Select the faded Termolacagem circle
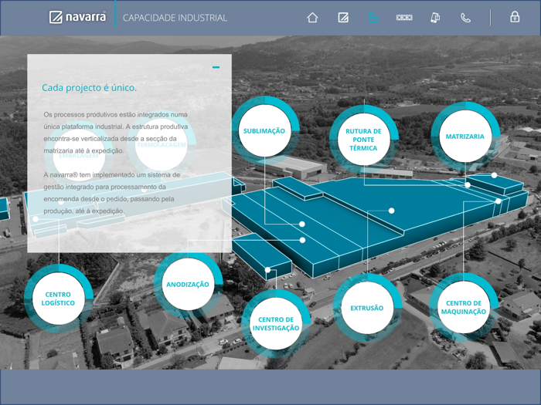This screenshot has height=405, width=541. [x=161, y=145]
